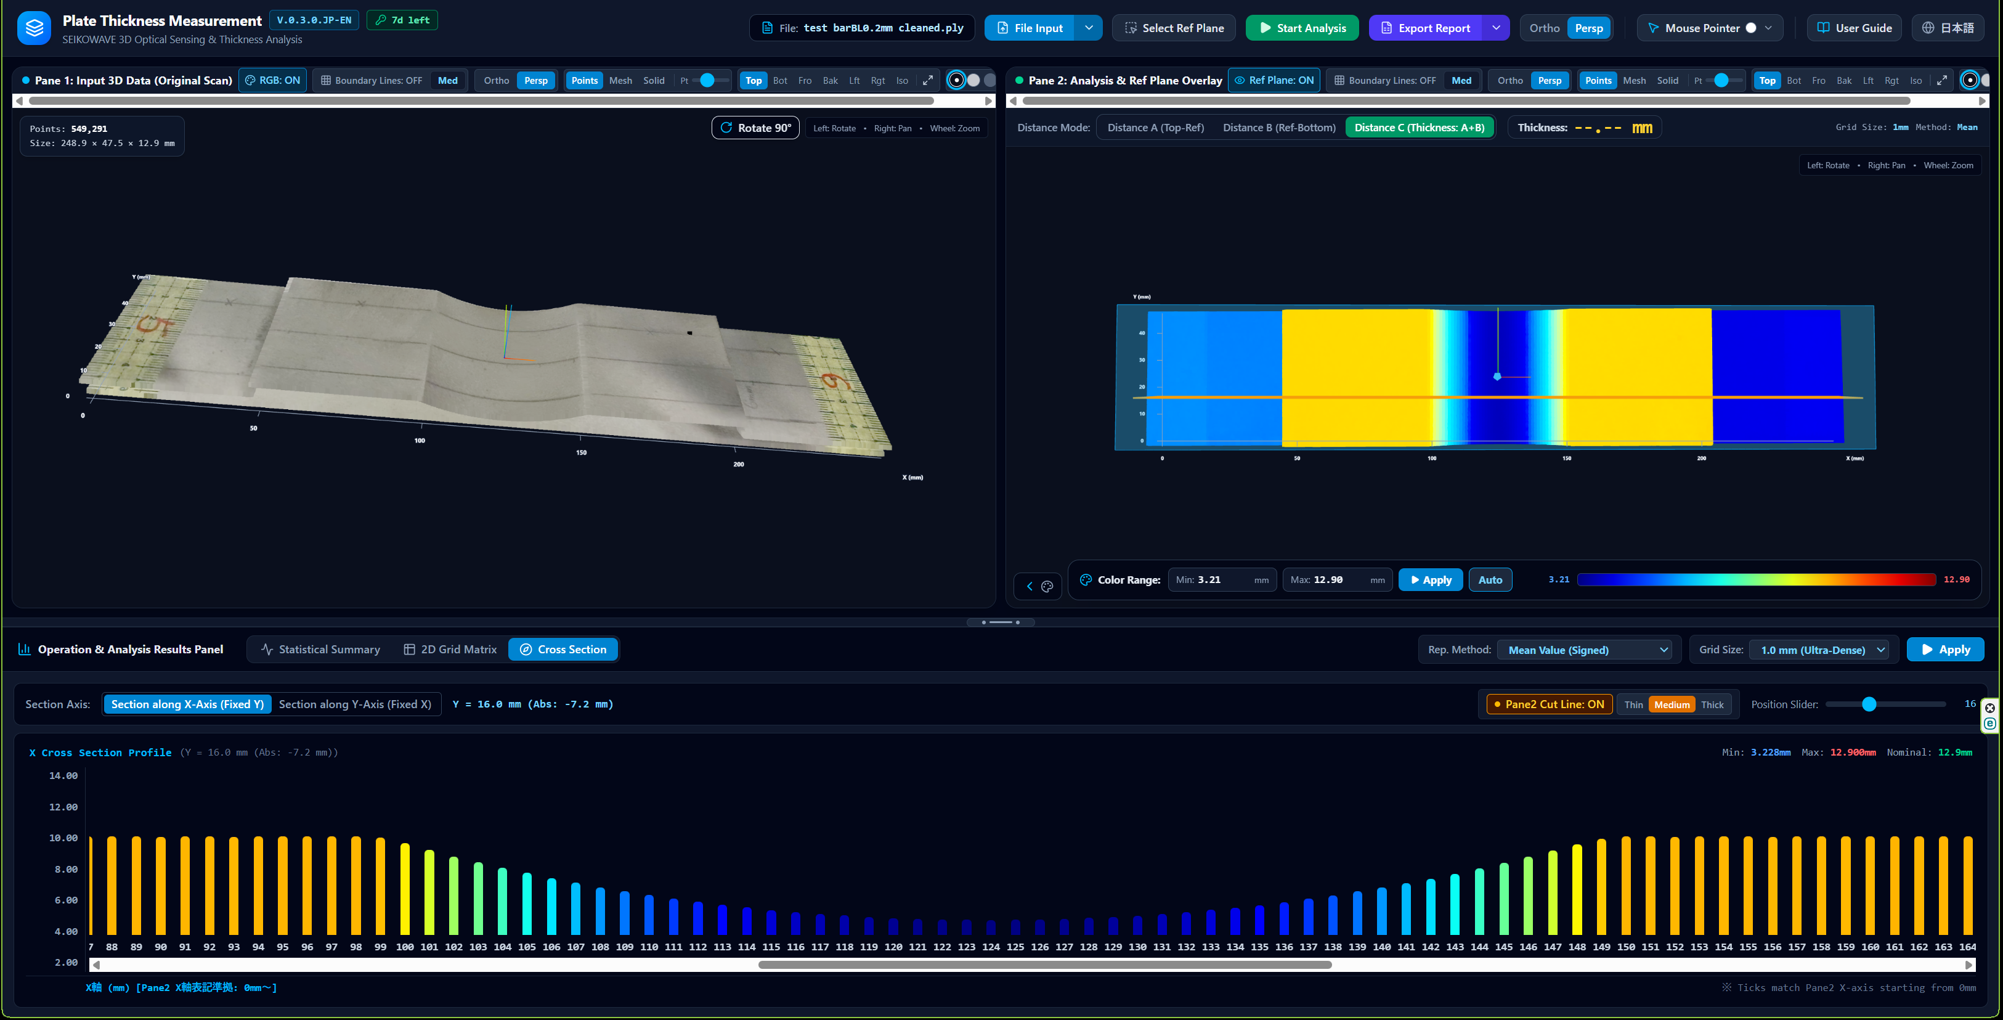Click the Color Range Max input field
The width and height of the screenshot is (2003, 1020).
pos(1336,579)
